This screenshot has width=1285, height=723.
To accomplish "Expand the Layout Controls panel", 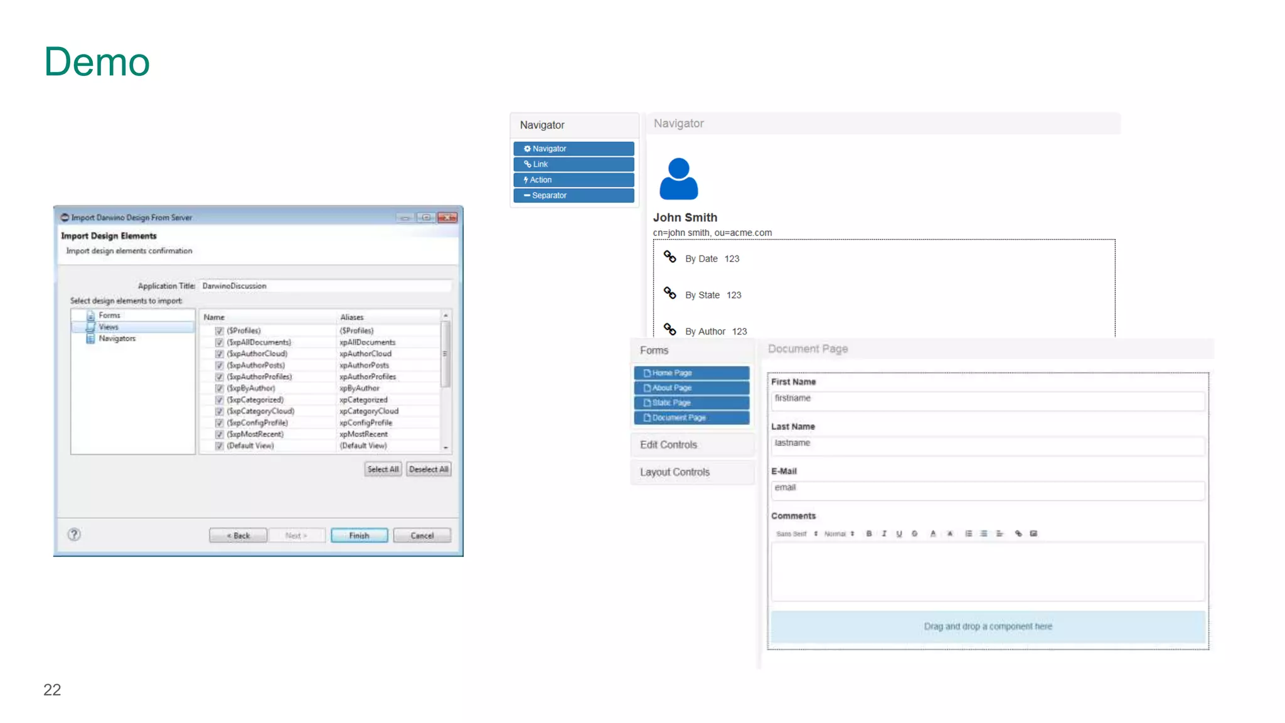I will pyautogui.click(x=674, y=473).
